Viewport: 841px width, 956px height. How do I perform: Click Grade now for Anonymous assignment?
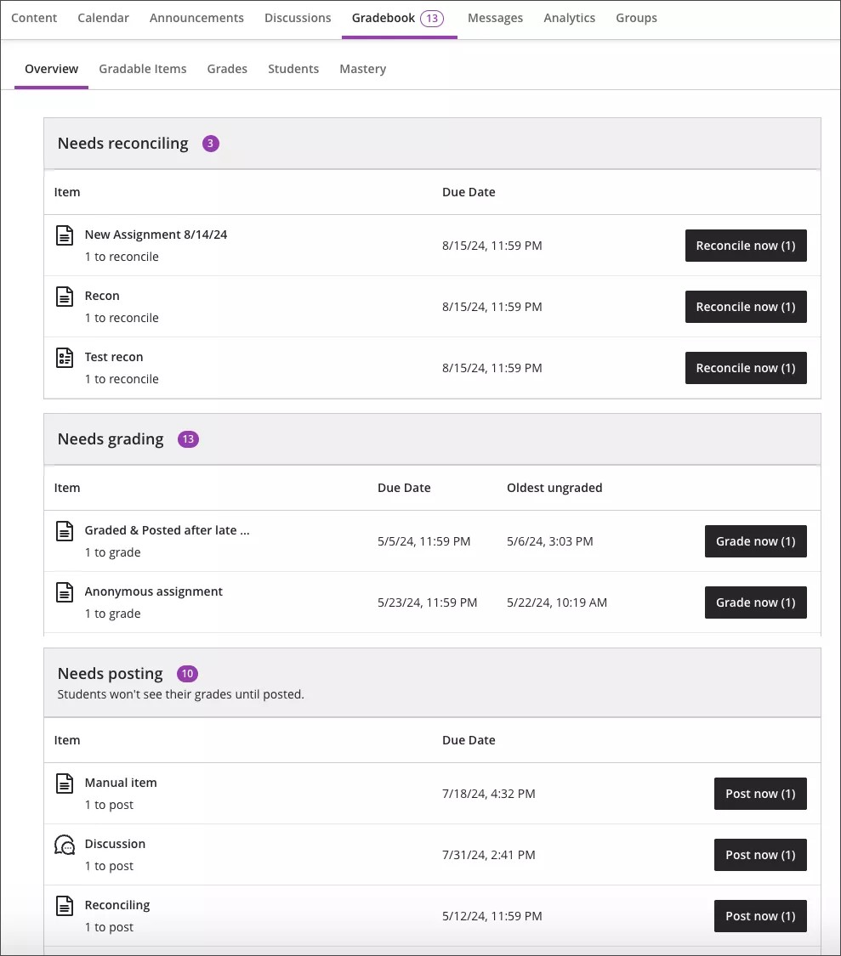tap(755, 602)
